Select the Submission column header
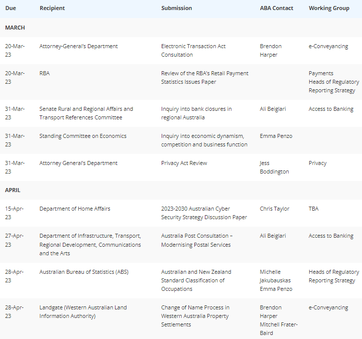The image size is (362, 339). [177, 8]
